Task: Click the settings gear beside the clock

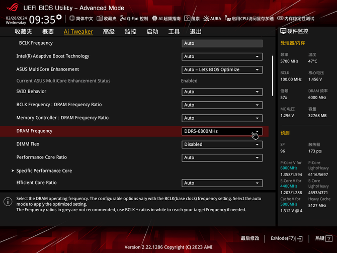Action: (x=59, y=17)
